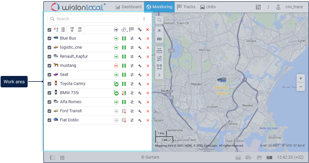Open the Dashboard tab
Viewport: 309px width, 163px height.
[128, 7]
